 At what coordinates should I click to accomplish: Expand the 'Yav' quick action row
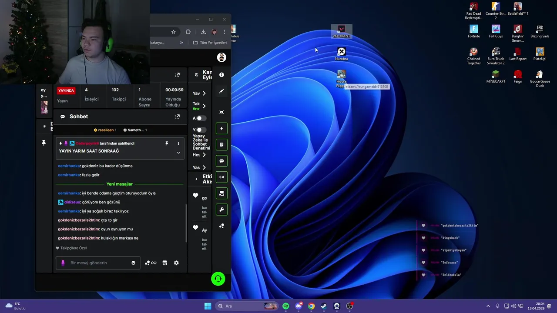click(x=199, y=93)
